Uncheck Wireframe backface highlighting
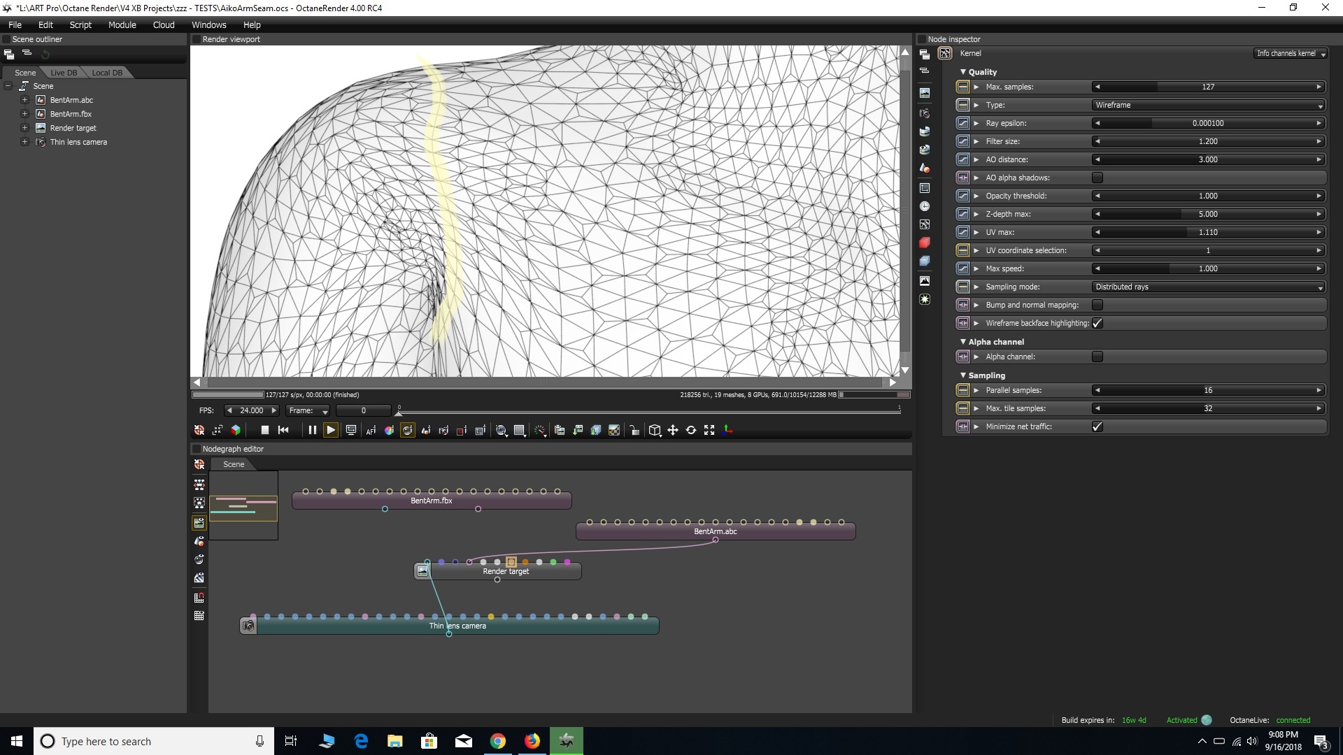The width and height of the screenshot is (1343, 755). pyautogui.click(x=1097, y=323)
